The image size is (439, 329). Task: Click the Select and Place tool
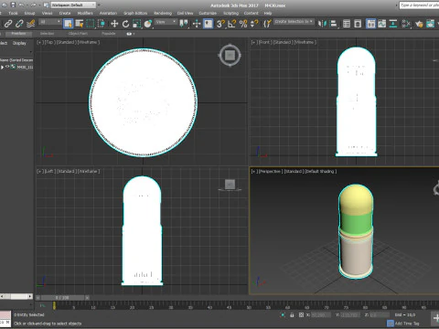(148, 24)
